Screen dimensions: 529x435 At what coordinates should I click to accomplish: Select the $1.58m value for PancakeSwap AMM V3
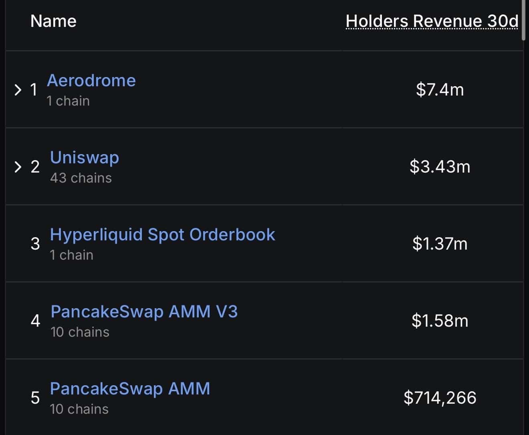(440, 321)
